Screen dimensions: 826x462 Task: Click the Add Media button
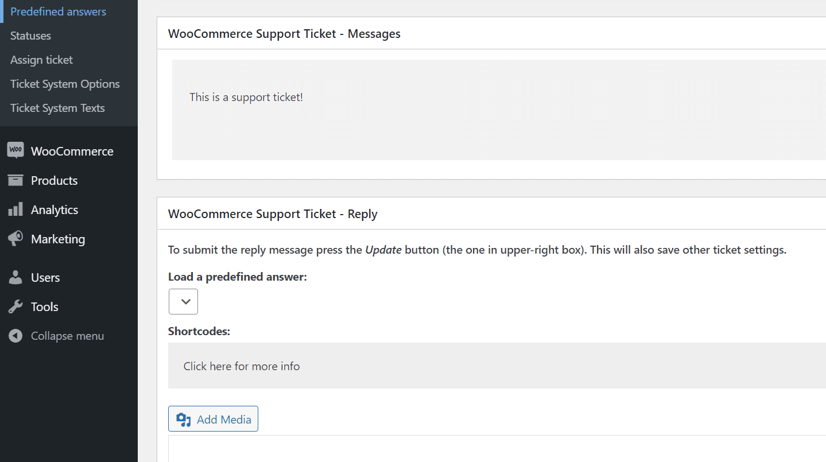(x=213, y=418)
